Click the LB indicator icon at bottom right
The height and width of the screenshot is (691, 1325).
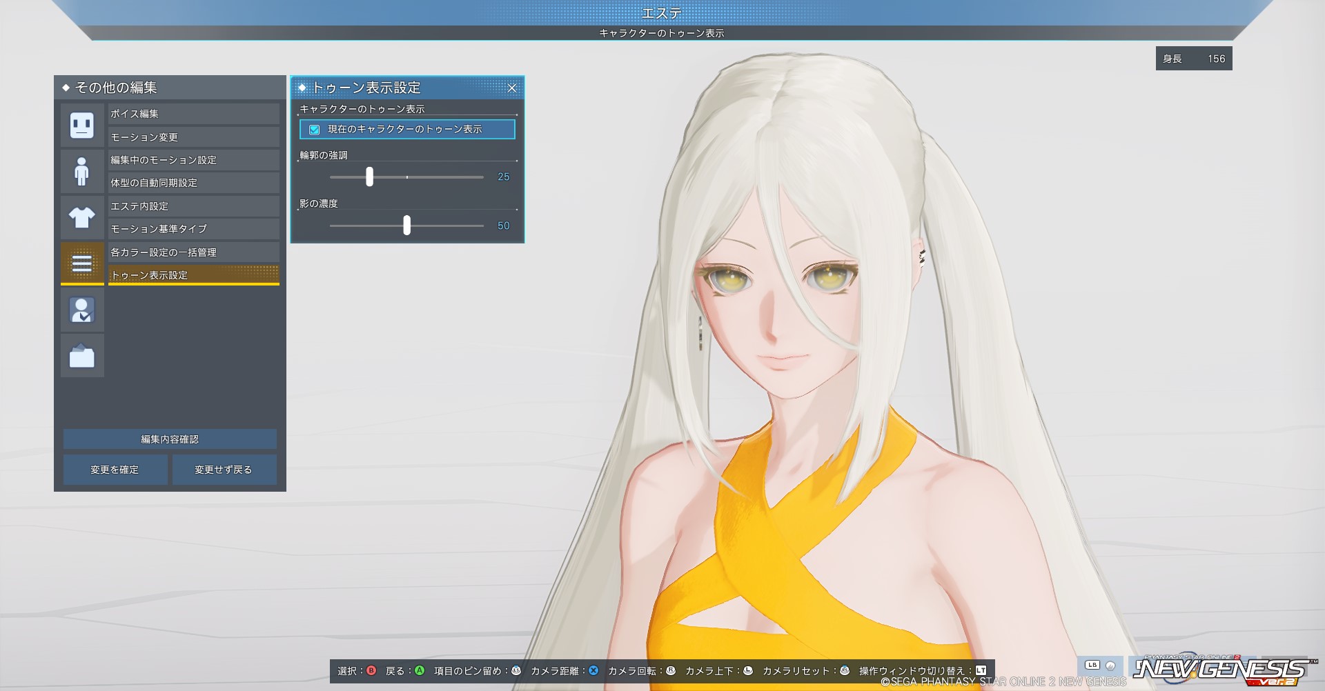point(1092,665)
